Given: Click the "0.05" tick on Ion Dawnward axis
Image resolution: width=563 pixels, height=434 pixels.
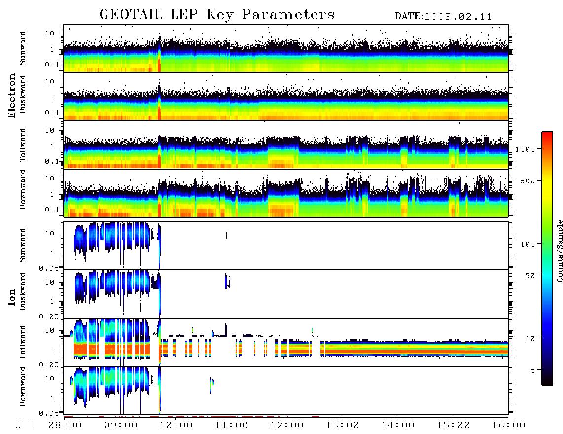Looking at the screenshot, I should pyautogui.click(x=49, y=413).
